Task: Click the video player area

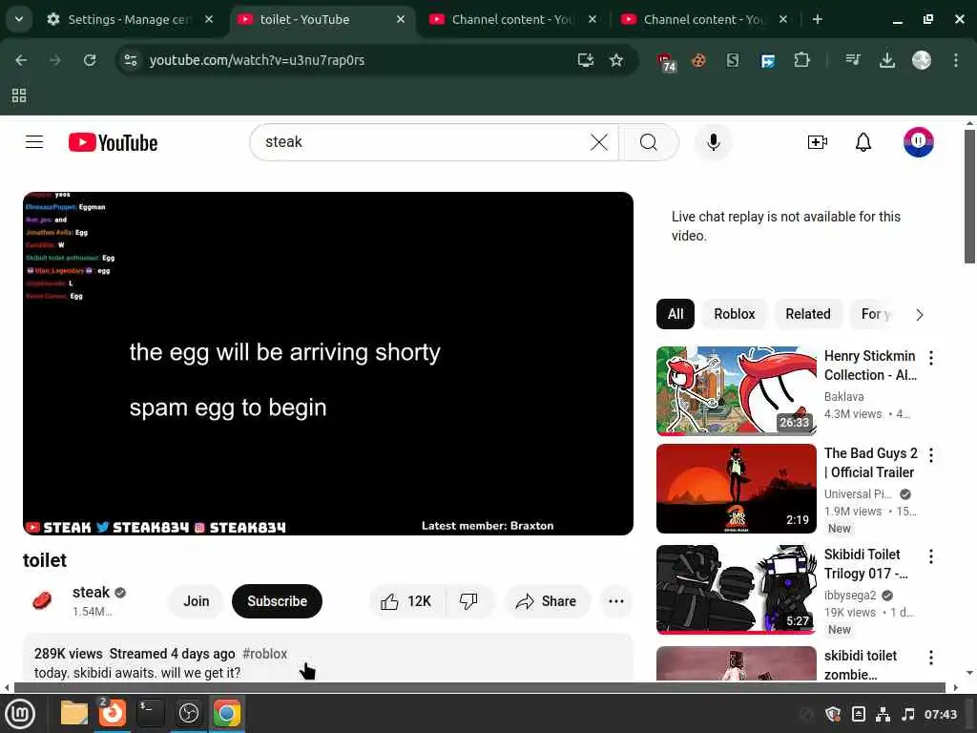Action: coord(328,364)
